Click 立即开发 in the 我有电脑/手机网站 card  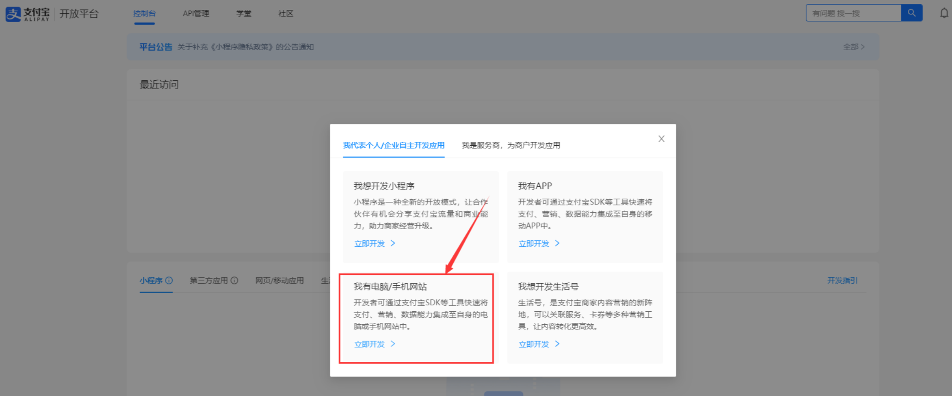click(x=369, y=344)
